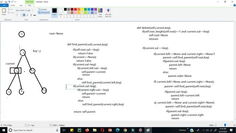The height and width of the screenshot is (133, 236).
Task: Pick the green color swatch
Action: pos(86,9)
